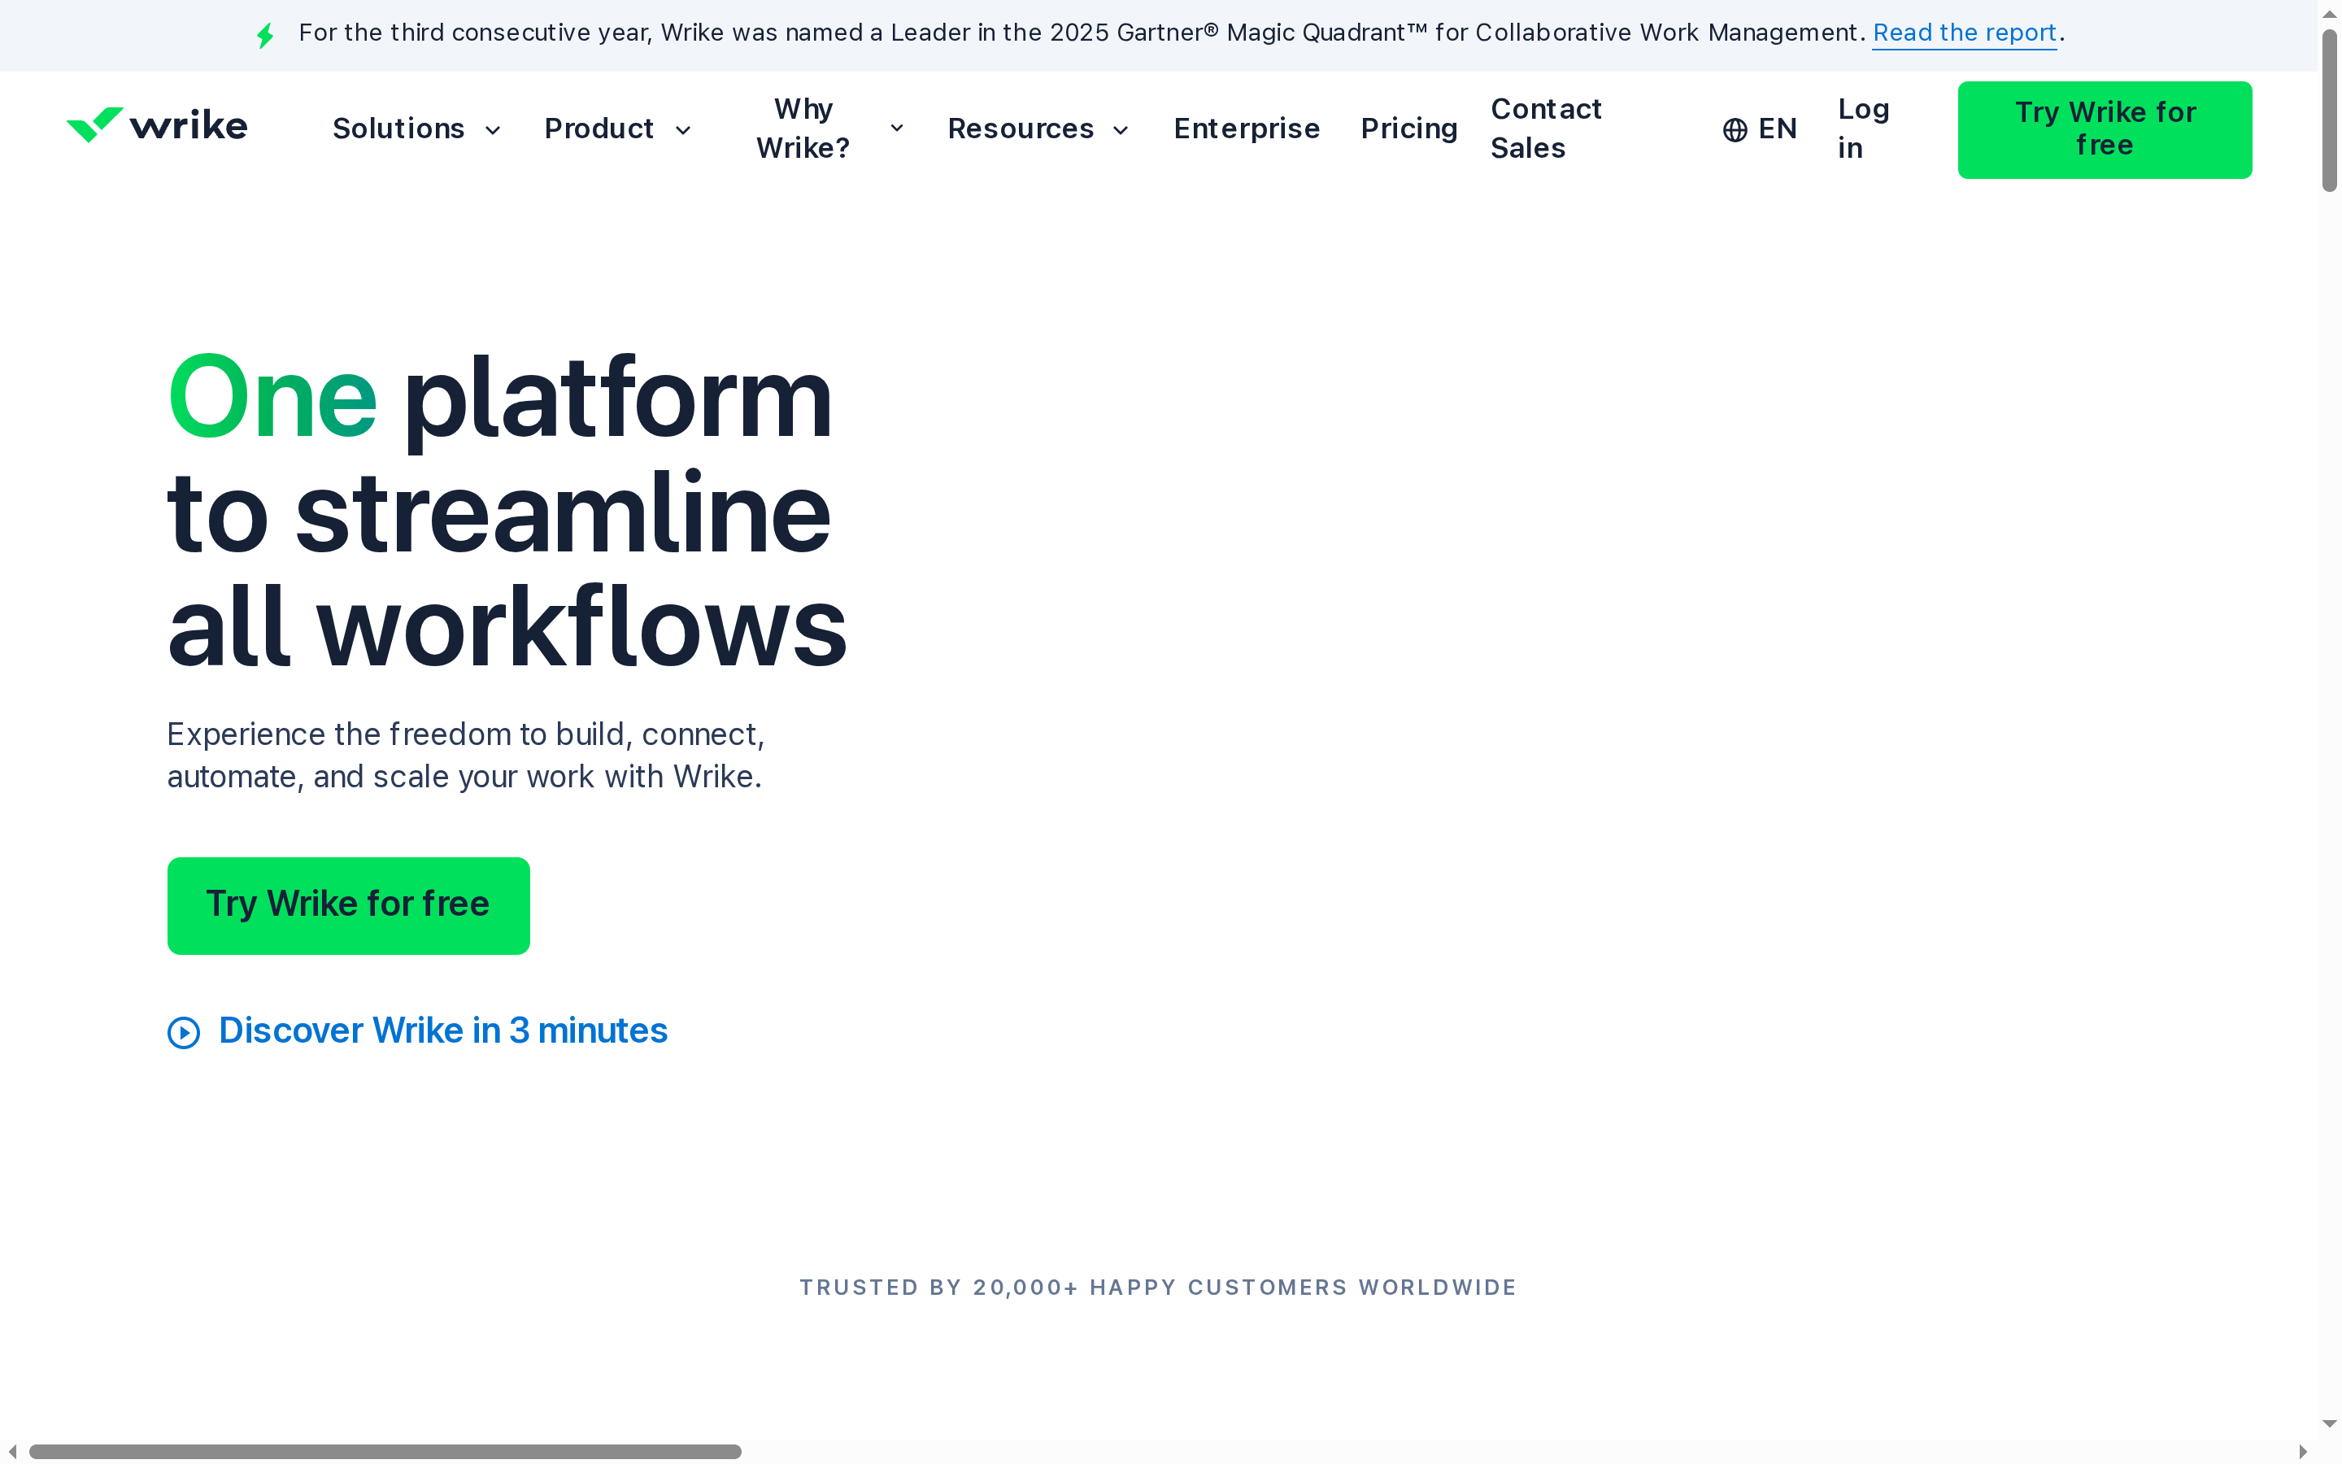The height and width of the screenshot is (1464, 2342).
Task: Click the green Try Wrike for free hero button
Action: click(x=347, y=904)
